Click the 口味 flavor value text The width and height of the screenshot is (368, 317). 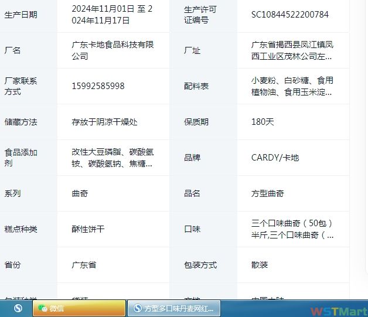(292, 229)
